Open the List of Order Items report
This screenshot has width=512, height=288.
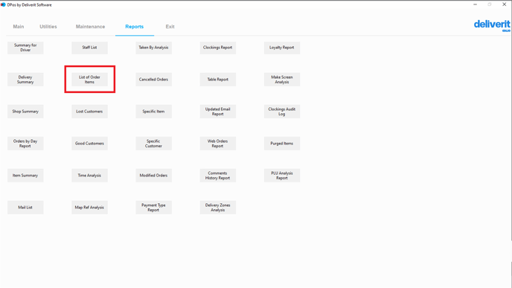[x=89, y=80]
